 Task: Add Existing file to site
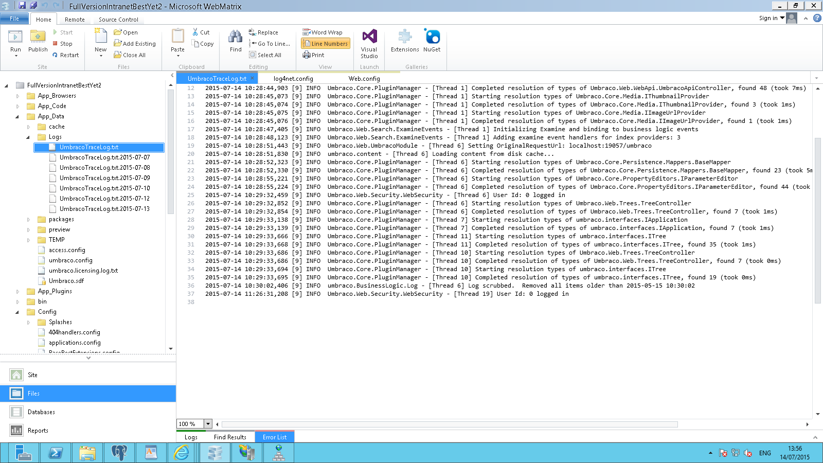point(135,44)
